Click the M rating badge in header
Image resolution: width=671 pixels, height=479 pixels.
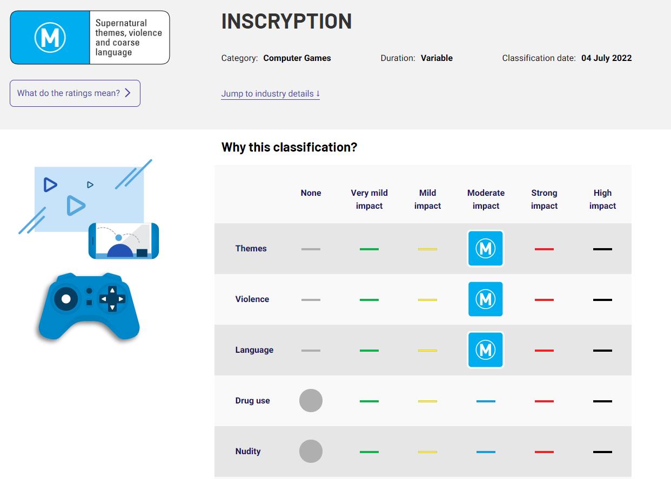coord(50,38)
